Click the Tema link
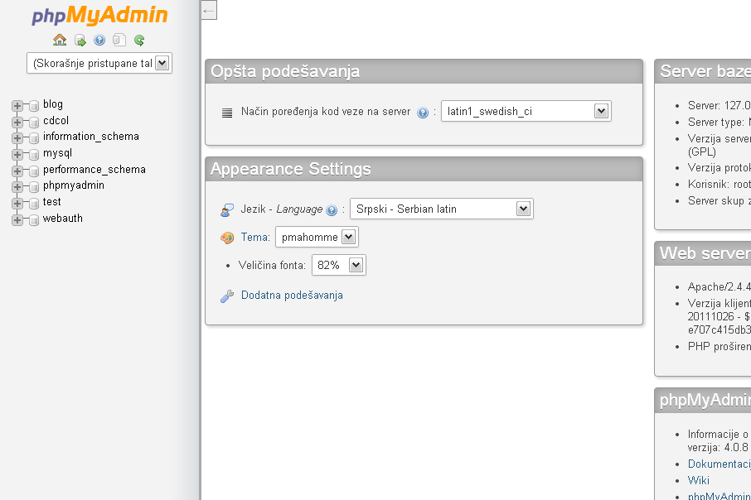Viewport: 751px width, 500px height. pos(255,238)
